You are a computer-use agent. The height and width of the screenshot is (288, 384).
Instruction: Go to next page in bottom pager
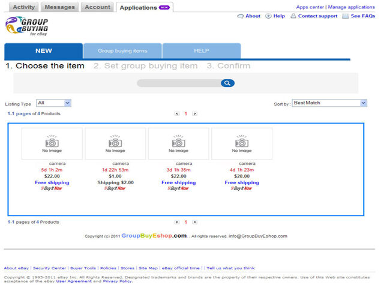click(x=194, y=222)
